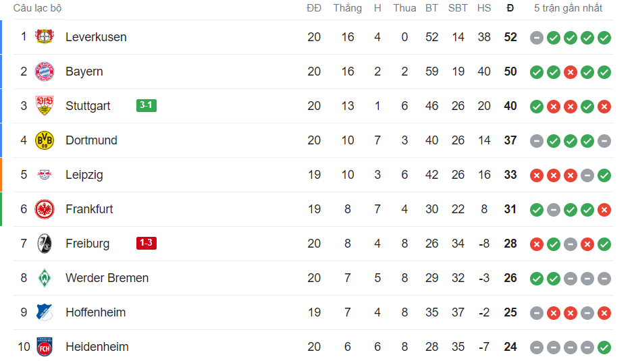
Task: Click the Dortmund BVB logo
Action: (45, 140)
